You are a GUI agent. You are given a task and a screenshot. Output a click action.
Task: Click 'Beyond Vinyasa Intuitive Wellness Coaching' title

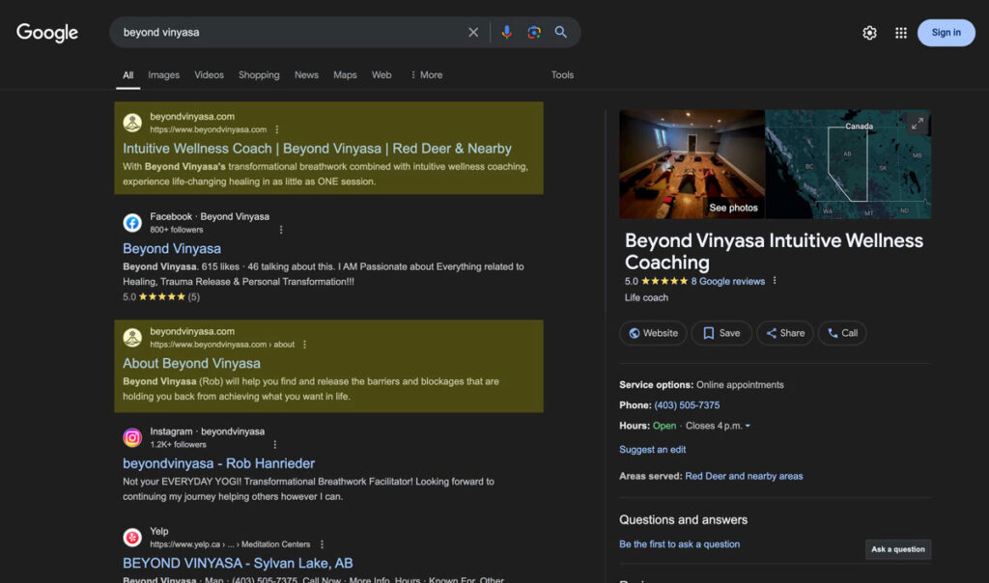point(774,252)
